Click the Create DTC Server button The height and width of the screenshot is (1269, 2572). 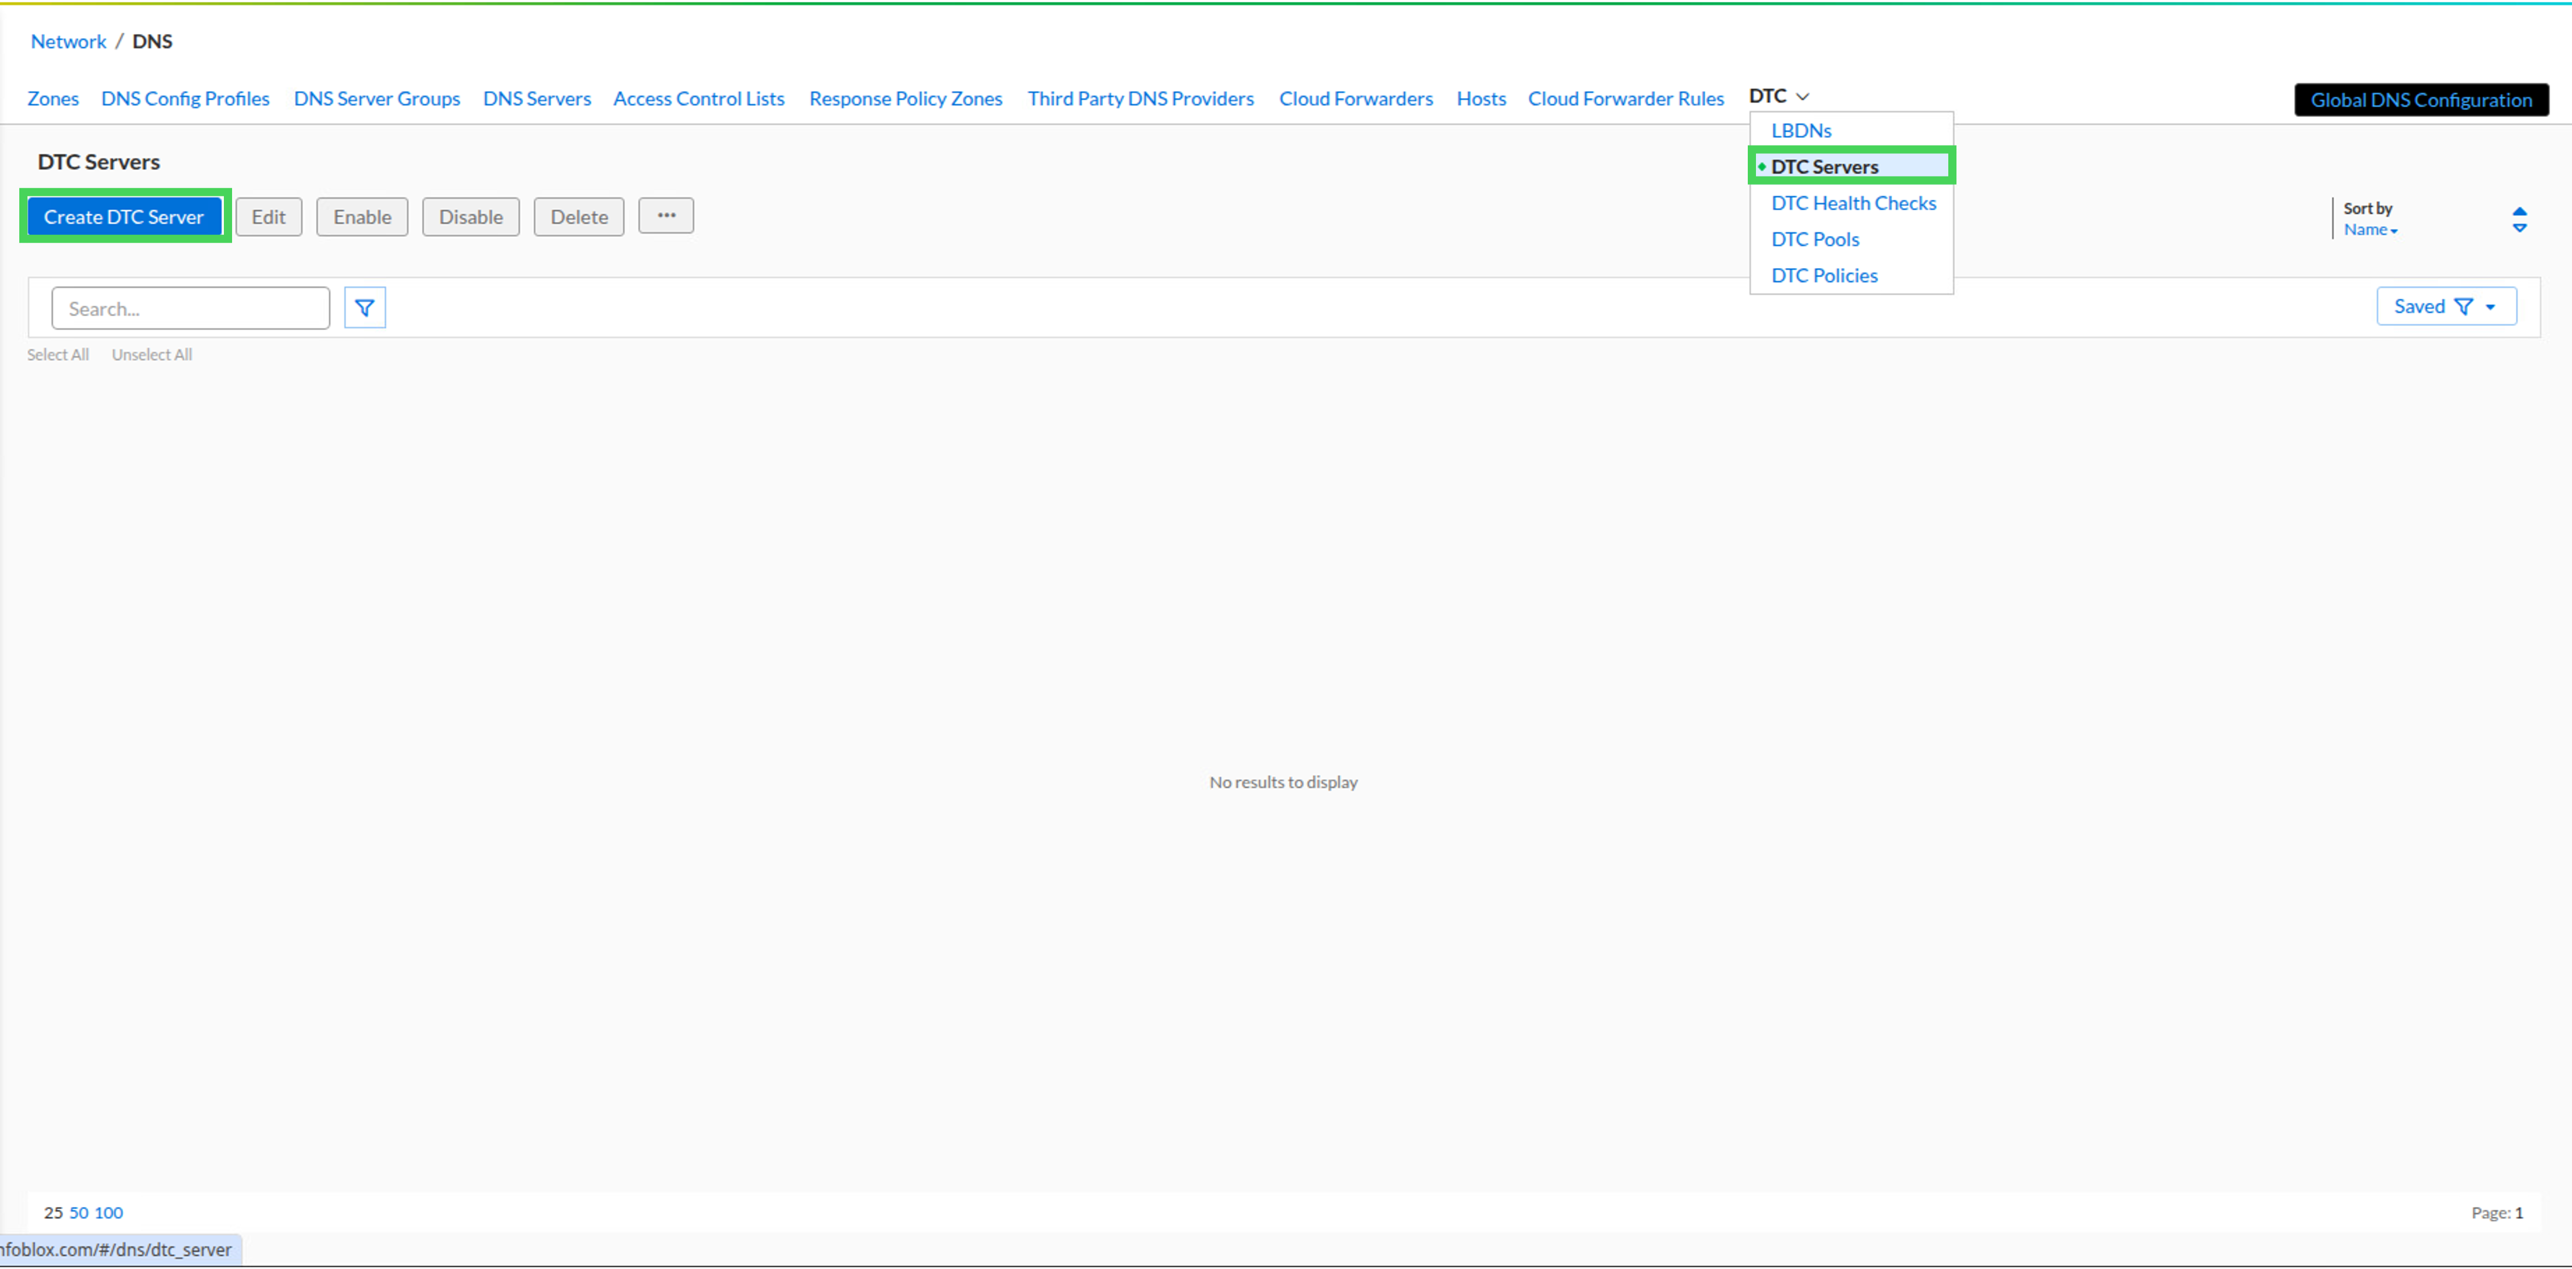point(124,217)
